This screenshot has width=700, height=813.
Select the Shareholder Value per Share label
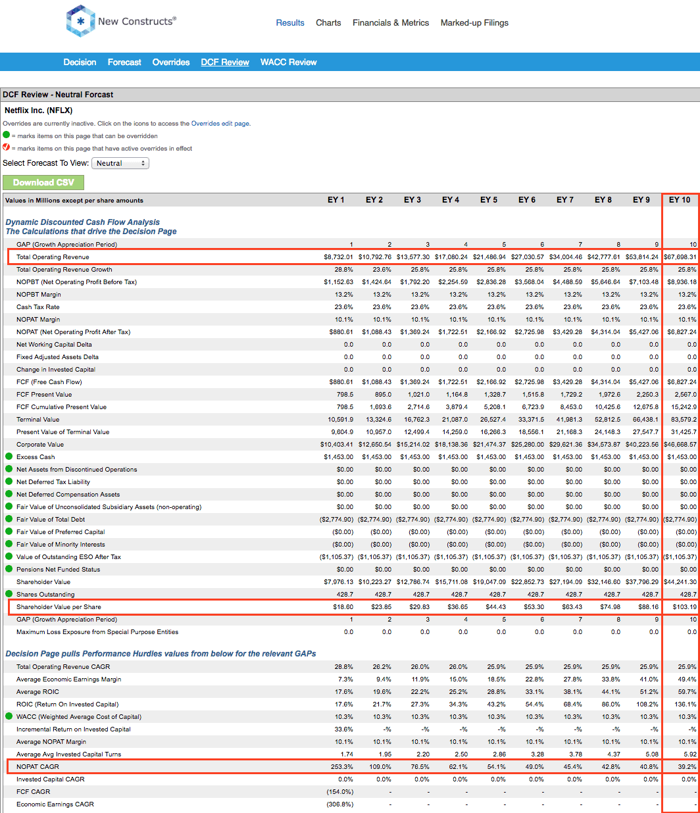(x=59, y=606)
